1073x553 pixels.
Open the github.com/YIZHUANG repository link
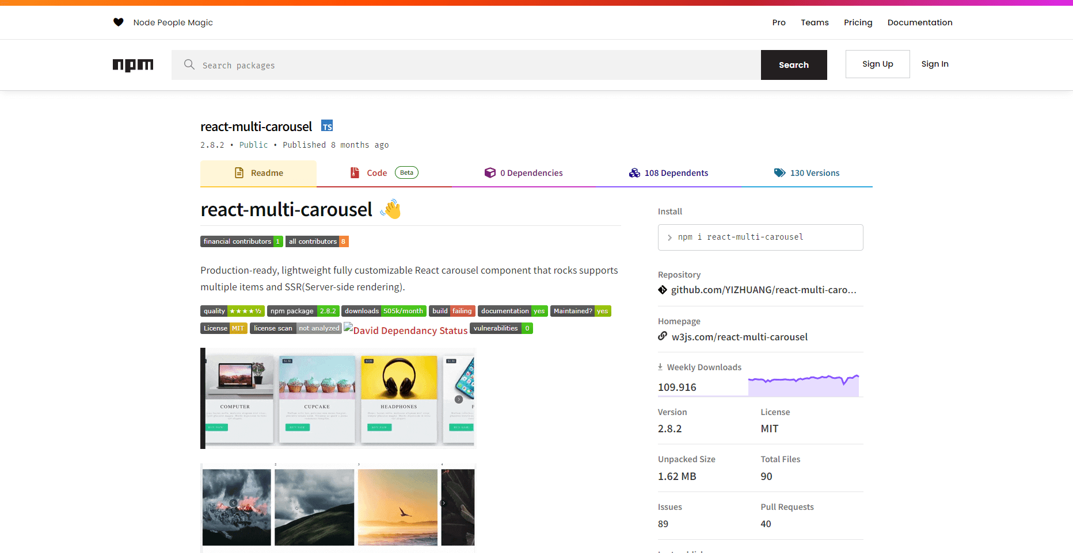coord(763,290)
